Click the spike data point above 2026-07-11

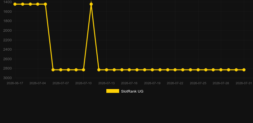click(91, 4)
